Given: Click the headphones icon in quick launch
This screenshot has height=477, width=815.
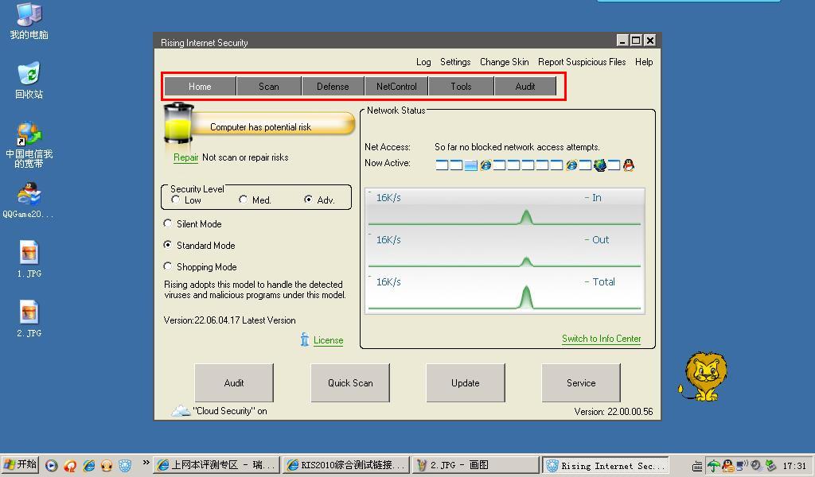Looking at the screenshot, I should point(107,465).
